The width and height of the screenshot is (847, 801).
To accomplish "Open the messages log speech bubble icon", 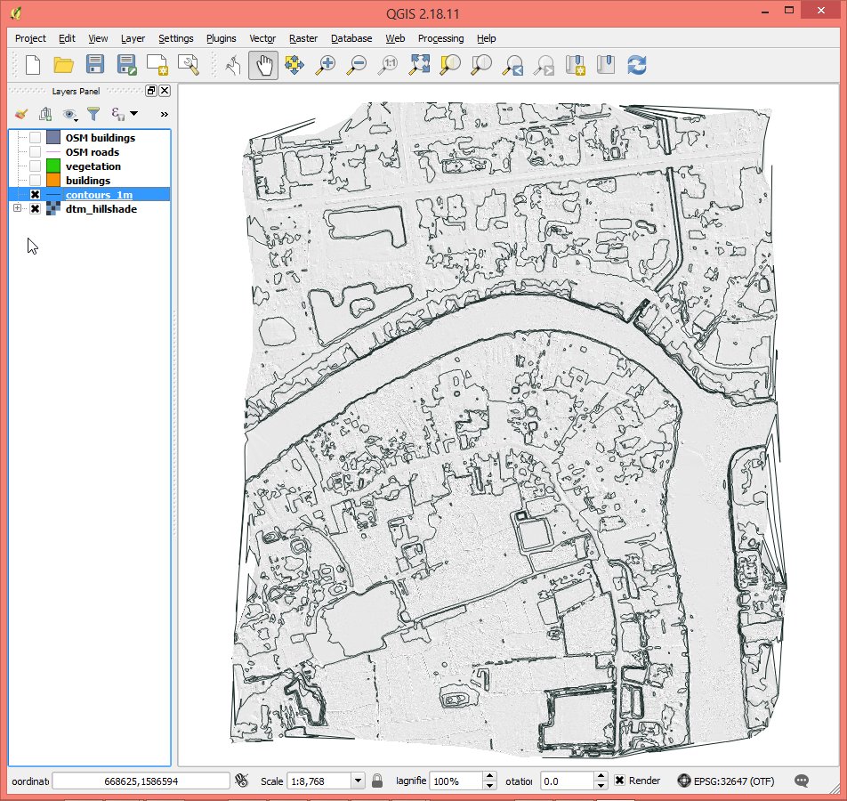I will (802, 781).
